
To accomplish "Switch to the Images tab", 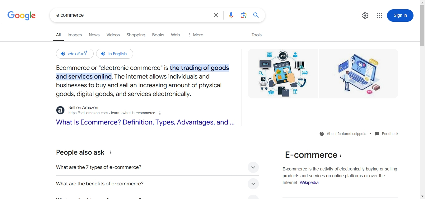I will [75, 35].
